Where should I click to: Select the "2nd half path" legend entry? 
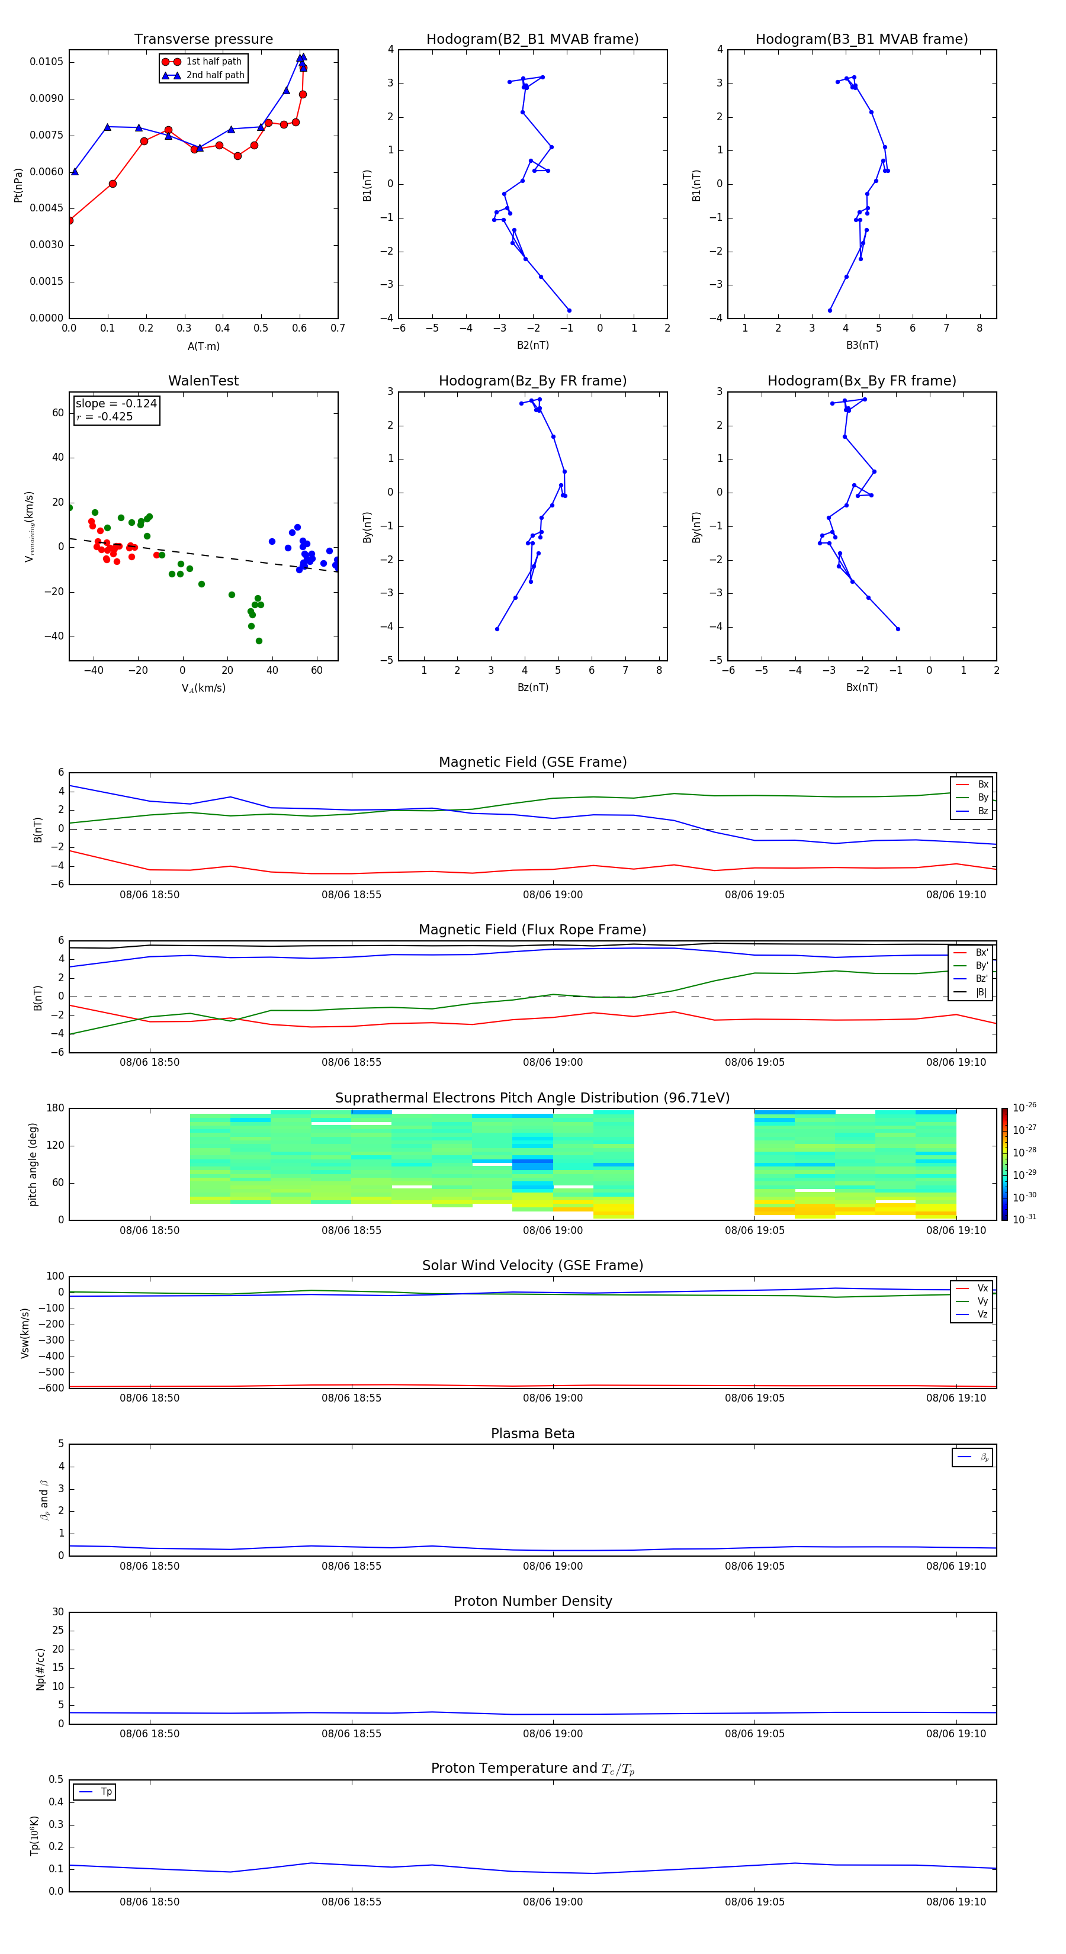click(x=203, y=75)
